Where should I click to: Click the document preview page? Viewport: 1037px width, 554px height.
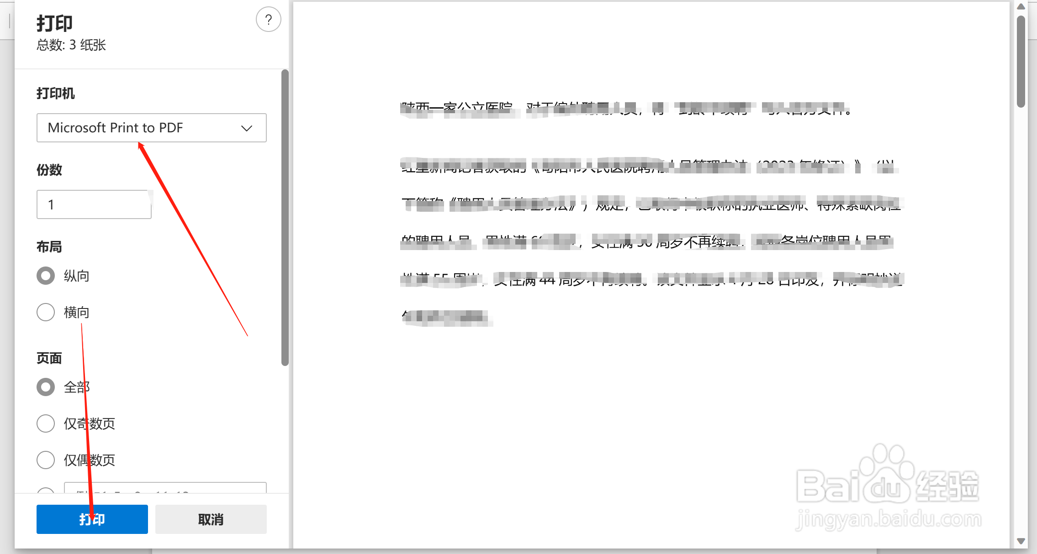pyautogui.click(x=649, y=274)
